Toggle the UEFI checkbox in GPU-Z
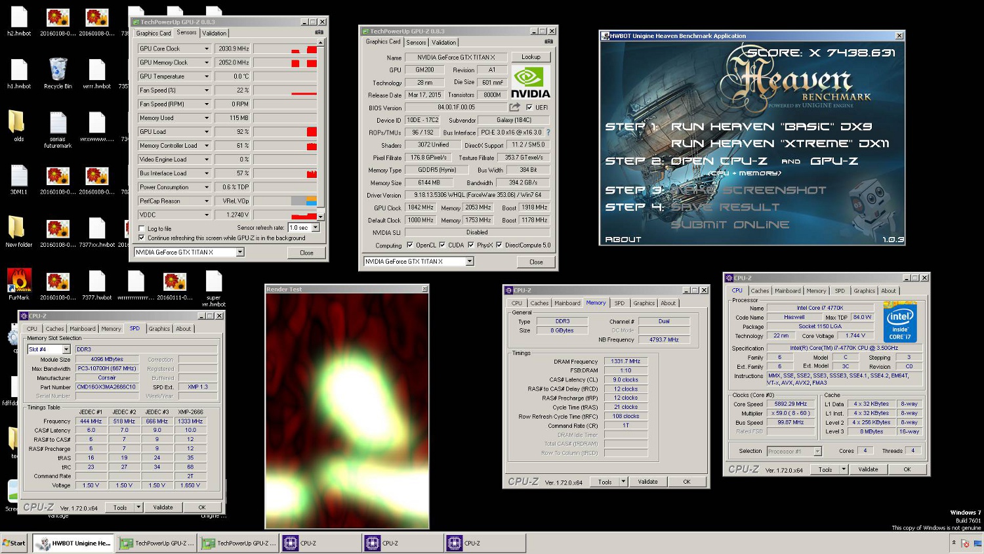The height and width of the screenshot is (554, 984). [x=529, y=108]
